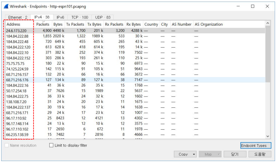This screenshot has width=277, height=163.
Task: Open the 도움말 (help) button
Action: point(260,155)
